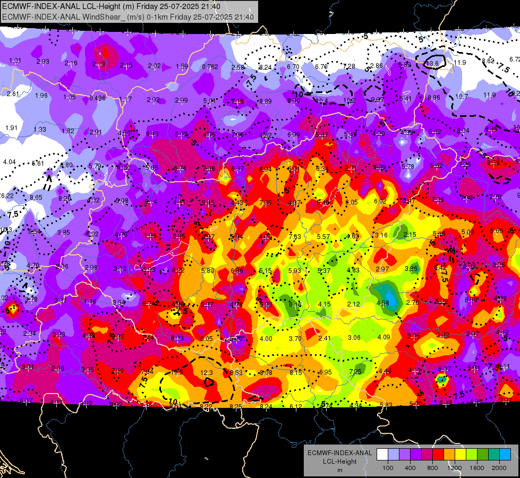Click the value '1.48' on the map
This screenshot has width=520, height=478.
coord(90,302)
